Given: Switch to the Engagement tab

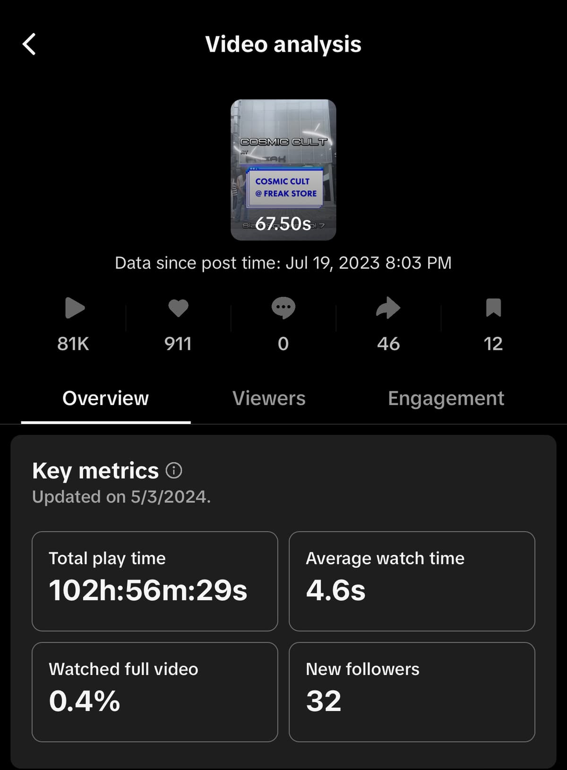Looking at the screenshot, I should click(446, 398).
